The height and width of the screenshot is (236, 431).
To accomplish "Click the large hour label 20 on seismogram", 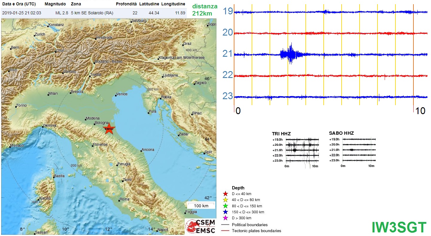I will pyautogui.click(x=228, y=32).
